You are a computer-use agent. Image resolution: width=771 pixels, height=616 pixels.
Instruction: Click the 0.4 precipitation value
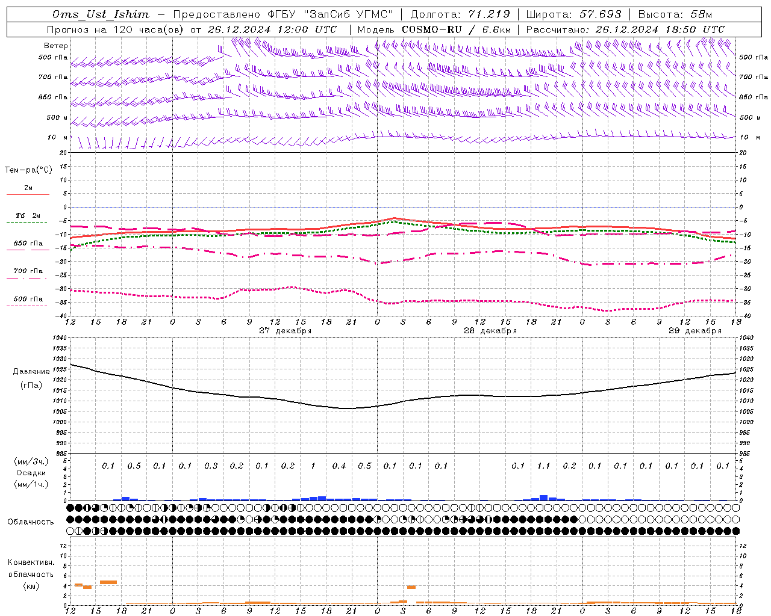pyautogui.click(x=339, y=466)
